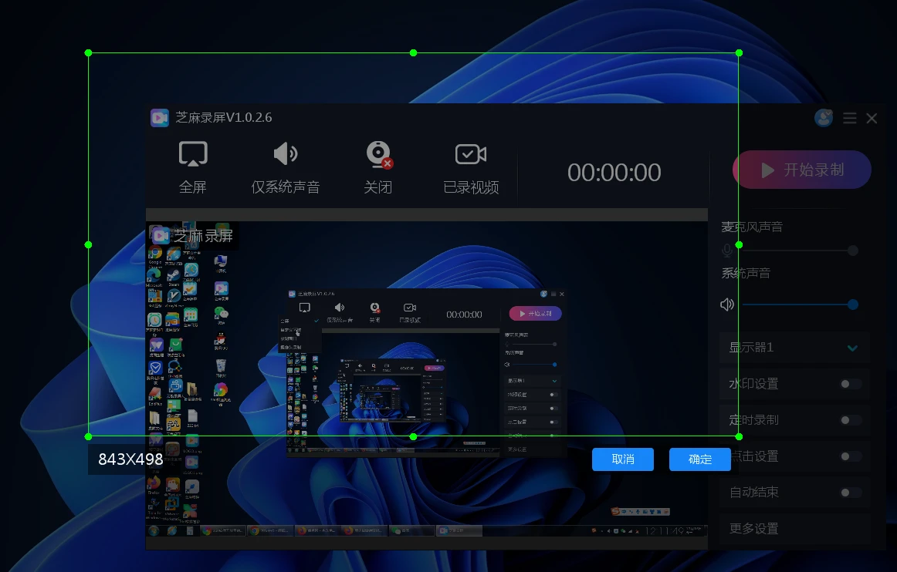Image resolution: width=897 pixels, height=572 pixels.
Task: Click the 全屏 screen mode icon
Action: pos(193,154)
